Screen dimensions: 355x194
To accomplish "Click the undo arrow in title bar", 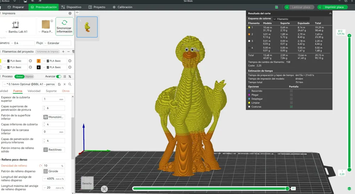I will point(33,1).
